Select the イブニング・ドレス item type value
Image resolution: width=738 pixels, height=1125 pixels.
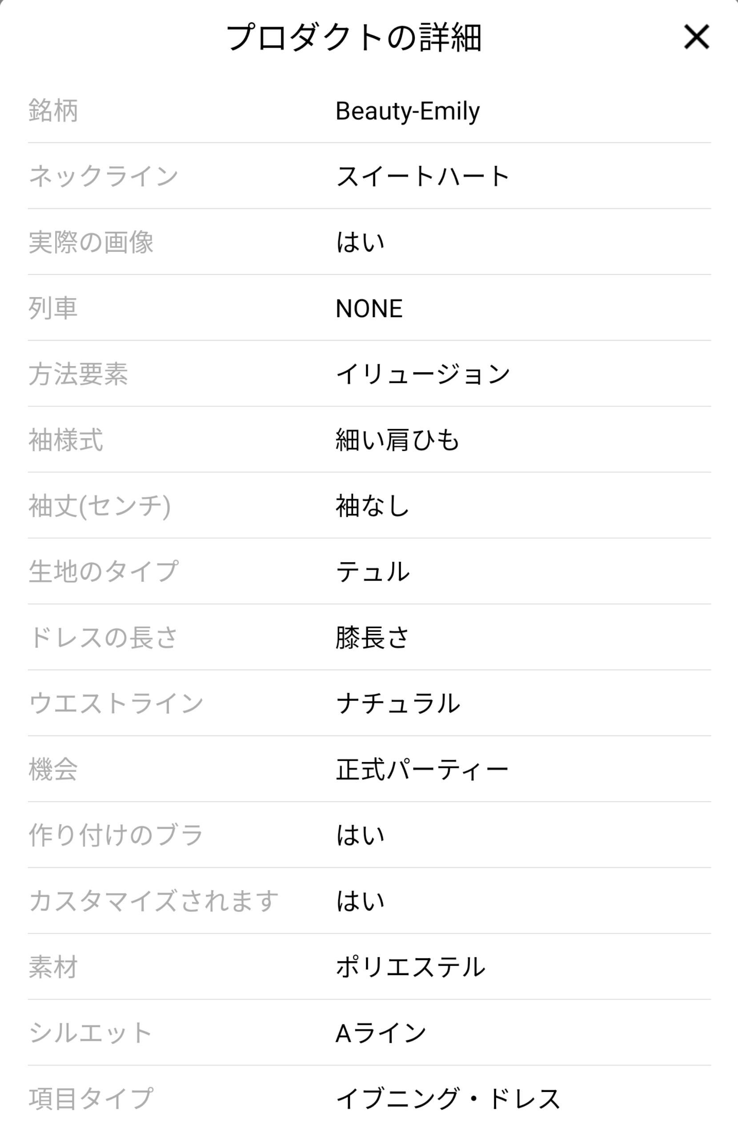point(447,1098)
